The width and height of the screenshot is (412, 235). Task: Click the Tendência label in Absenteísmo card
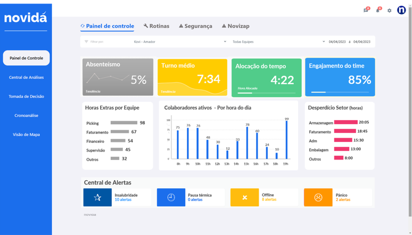pyautogui.click(x=93, y=91)
